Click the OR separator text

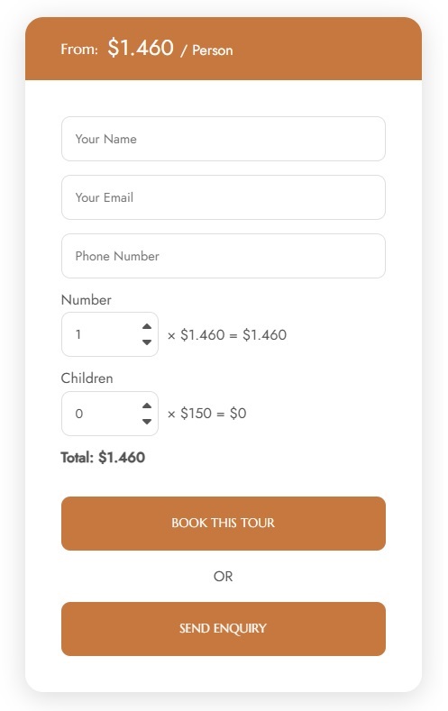(x=223, y=577)
